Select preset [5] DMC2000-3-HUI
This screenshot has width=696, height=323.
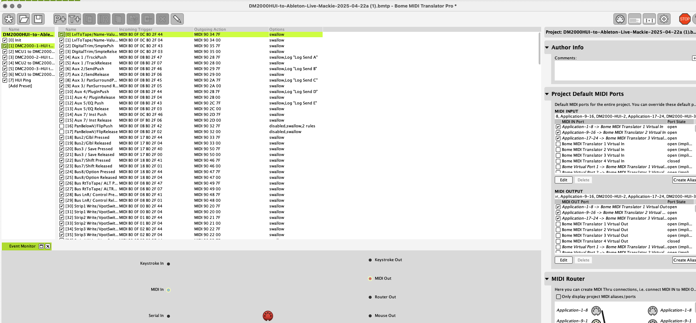click(31, 69)
